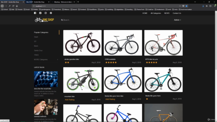Toggle the sidebar icon in toolbar
Image resolution: width=217 pixels, height=122 pixels.
point(211,6)
